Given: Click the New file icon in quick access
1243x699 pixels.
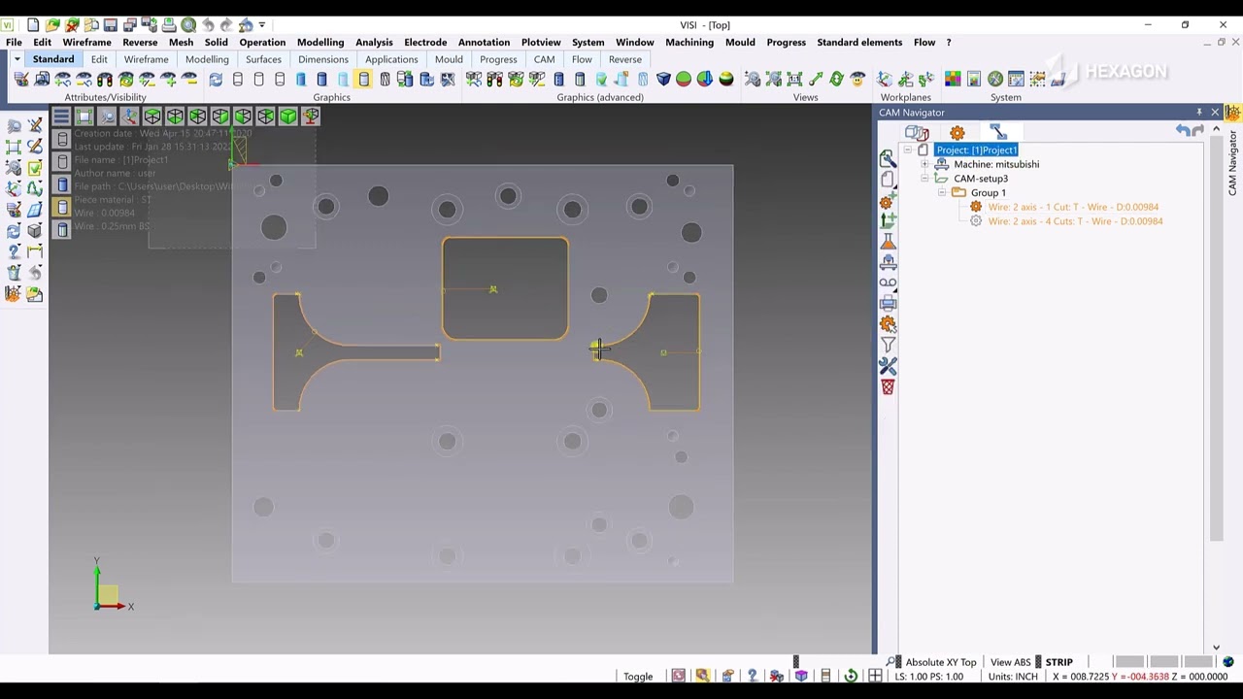Looking at the screenshot, I should point(33,25).
